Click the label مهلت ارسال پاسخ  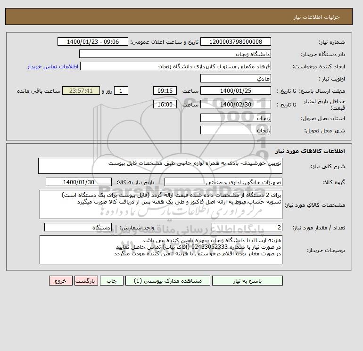[322, 91]
